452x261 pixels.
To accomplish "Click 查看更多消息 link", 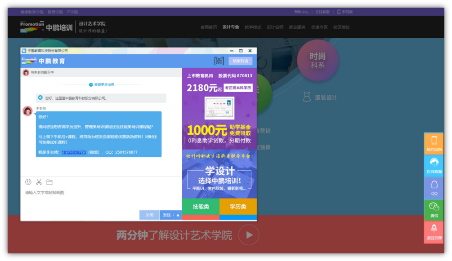I will point(102,85).
